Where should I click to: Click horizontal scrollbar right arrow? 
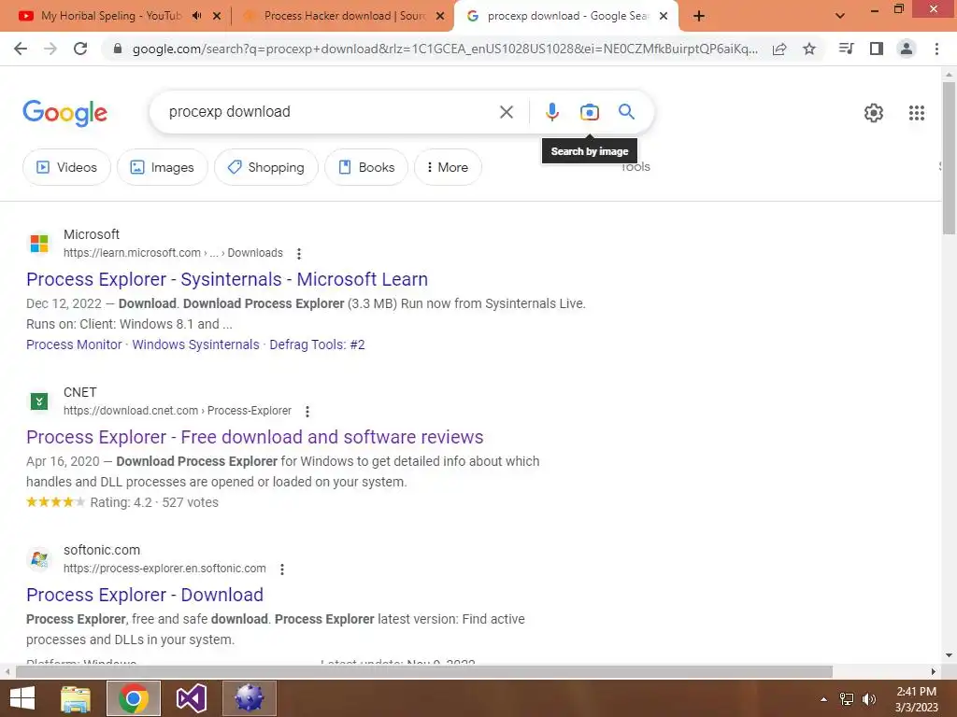(x=934, y=671)
